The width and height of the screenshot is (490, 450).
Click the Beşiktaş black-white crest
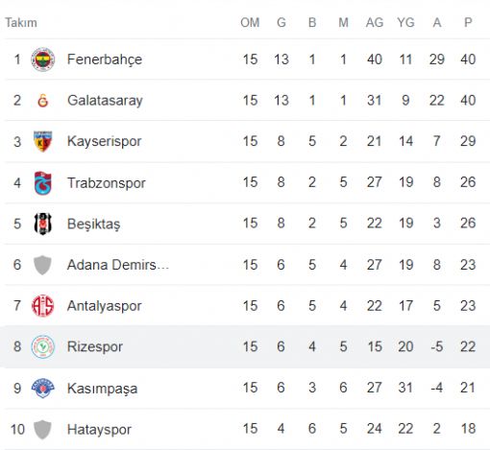42,224
